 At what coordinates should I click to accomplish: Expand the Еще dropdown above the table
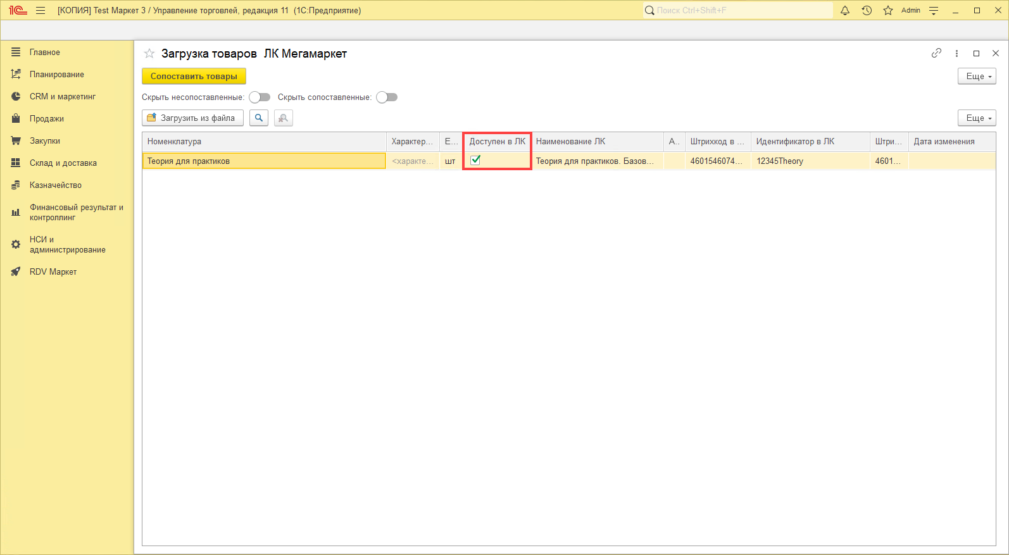click(977, 118)
